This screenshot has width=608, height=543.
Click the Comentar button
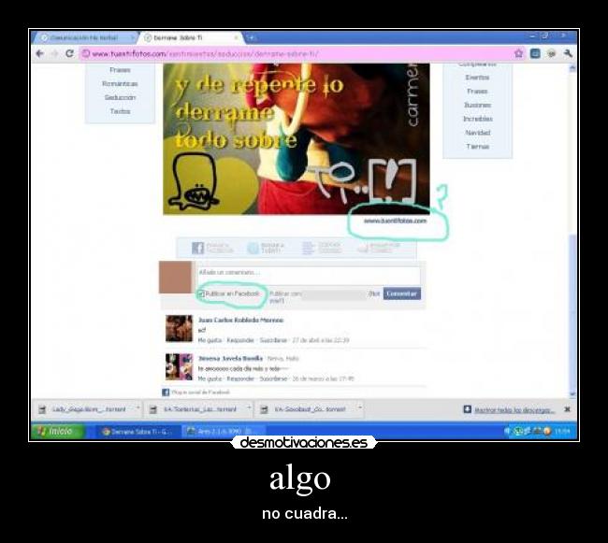tap(401, 293)
